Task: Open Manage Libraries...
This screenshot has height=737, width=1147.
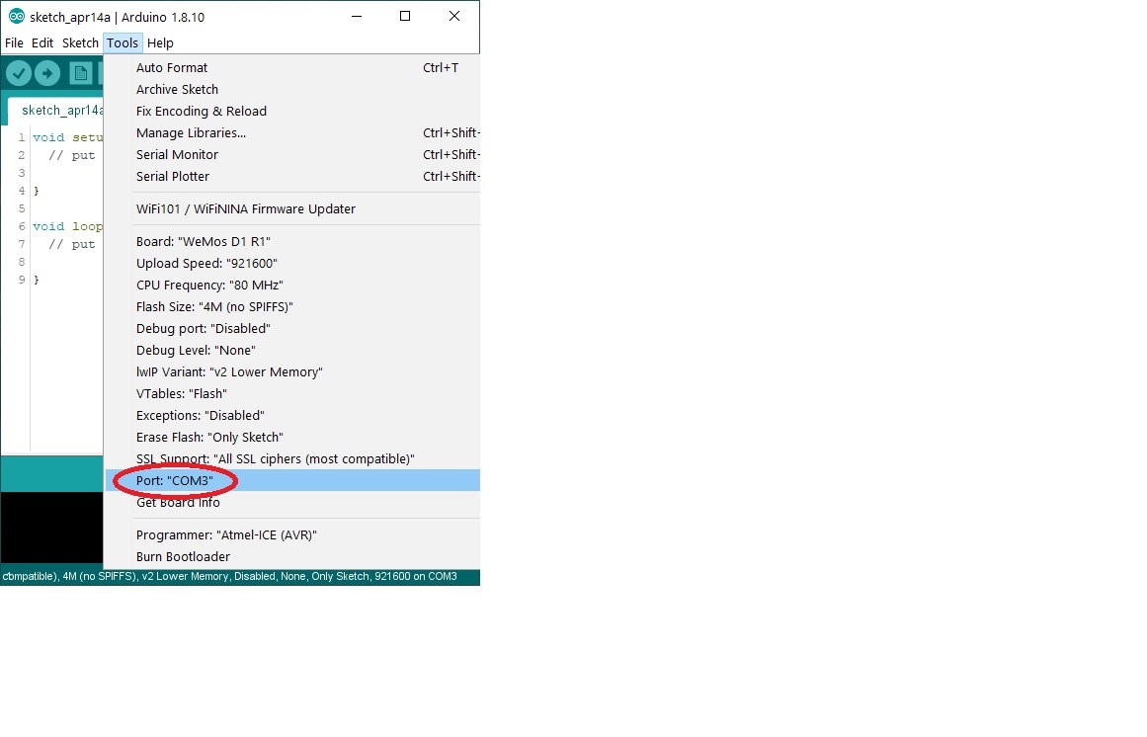Action: (x=292, y=133)
